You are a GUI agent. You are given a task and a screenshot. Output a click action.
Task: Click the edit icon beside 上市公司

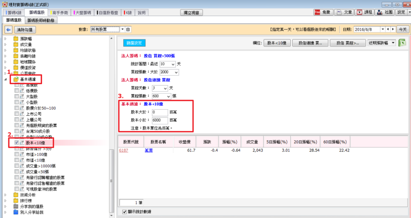(x=22, y=114)
